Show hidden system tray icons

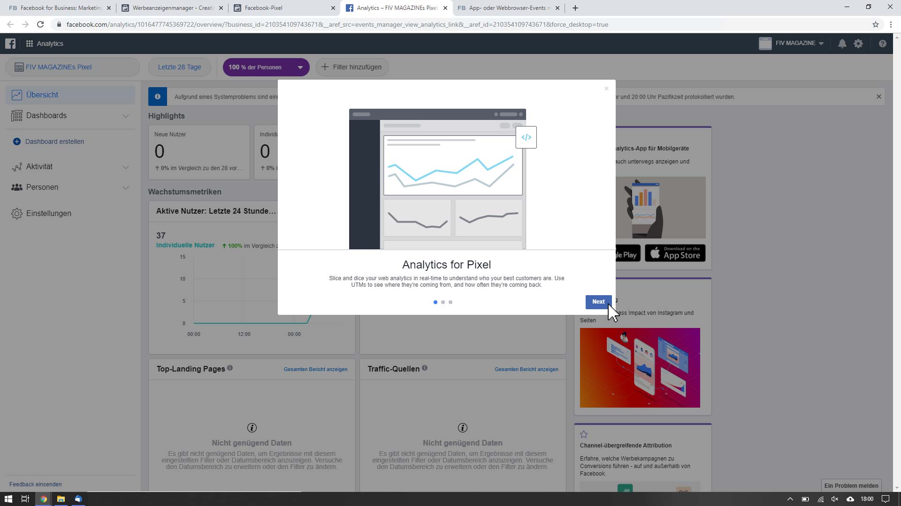point(790,499)
